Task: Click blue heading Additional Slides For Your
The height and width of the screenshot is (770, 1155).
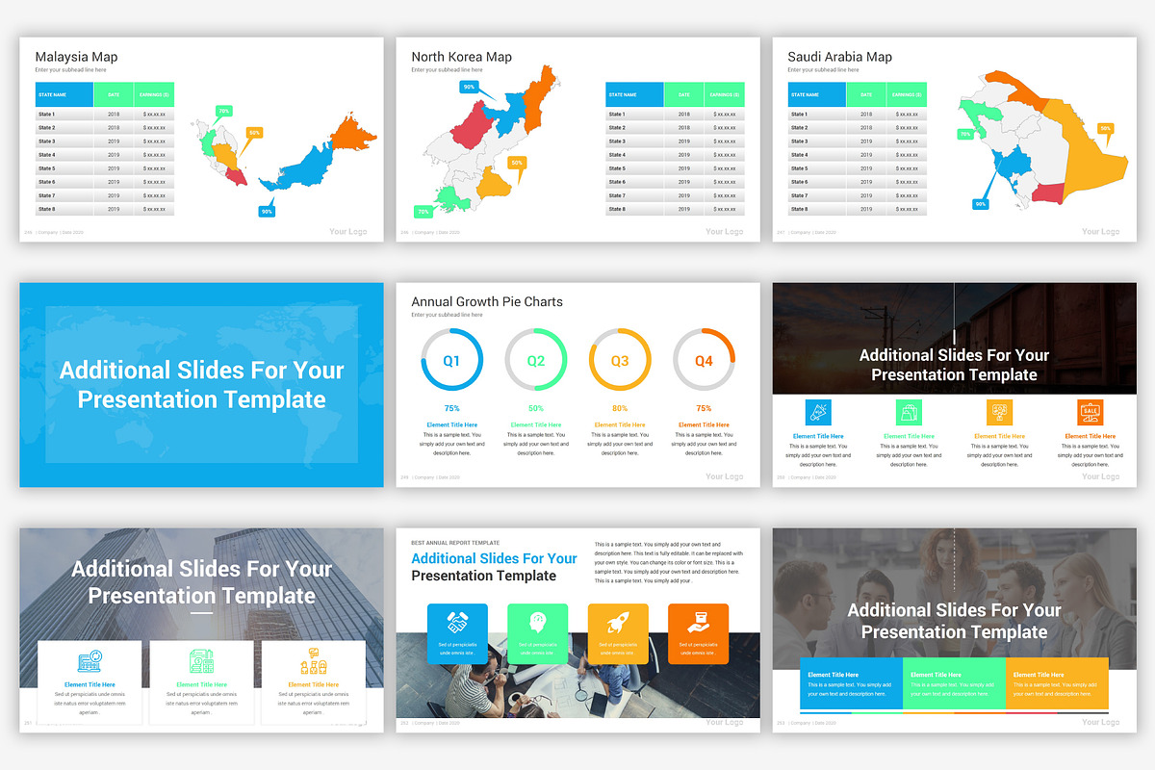Action: (494, 558)
